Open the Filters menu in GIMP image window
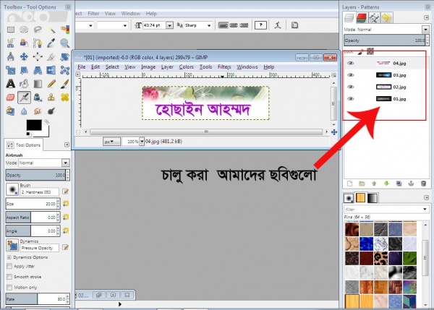Screen dimensions: 434x310 (224, 67)
